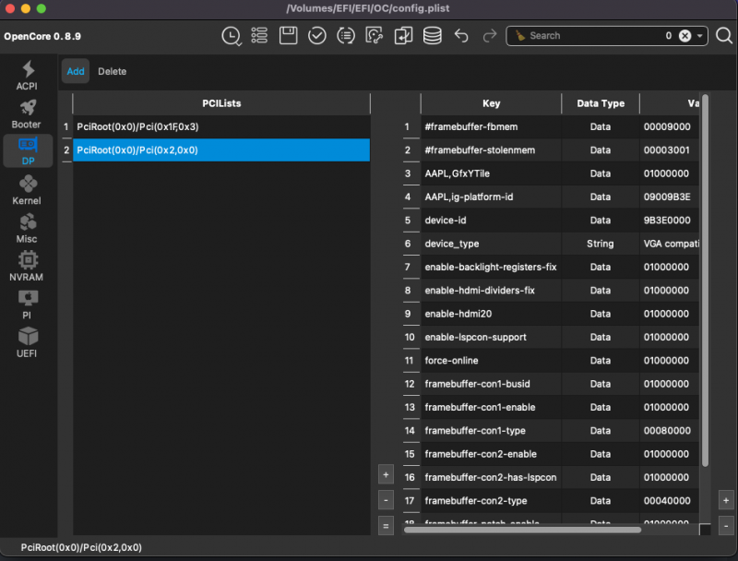Switch to the Add tab

(x=76, y=71)
